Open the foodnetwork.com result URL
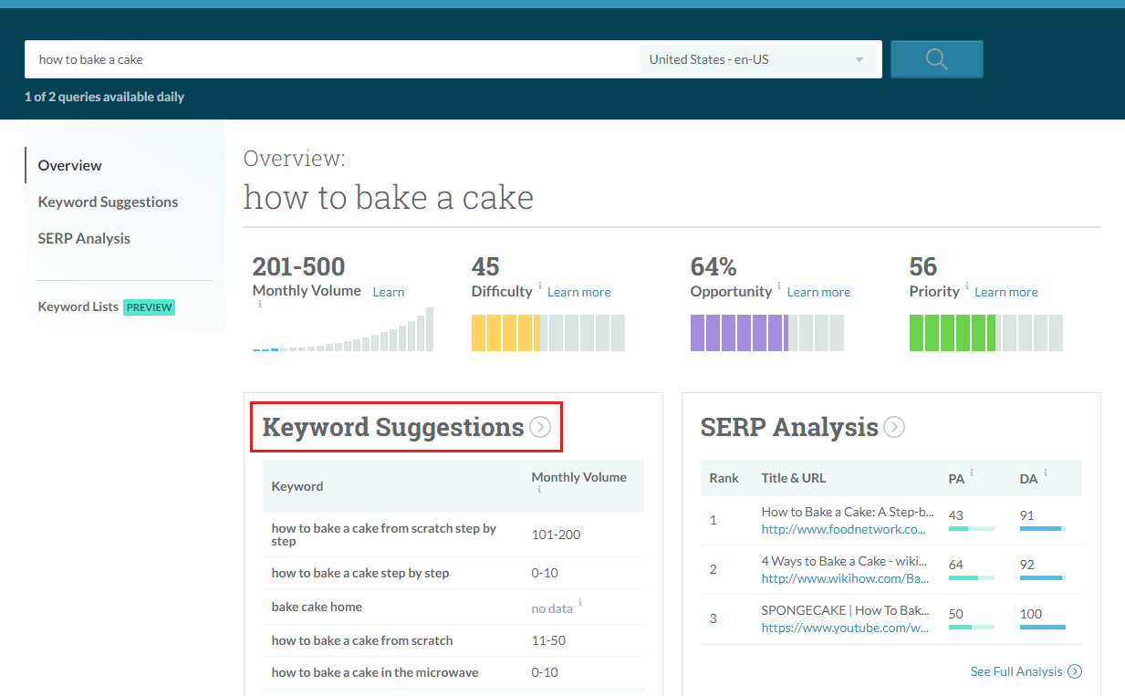Viewport: 1125px width, 696px height. point(844,529)
